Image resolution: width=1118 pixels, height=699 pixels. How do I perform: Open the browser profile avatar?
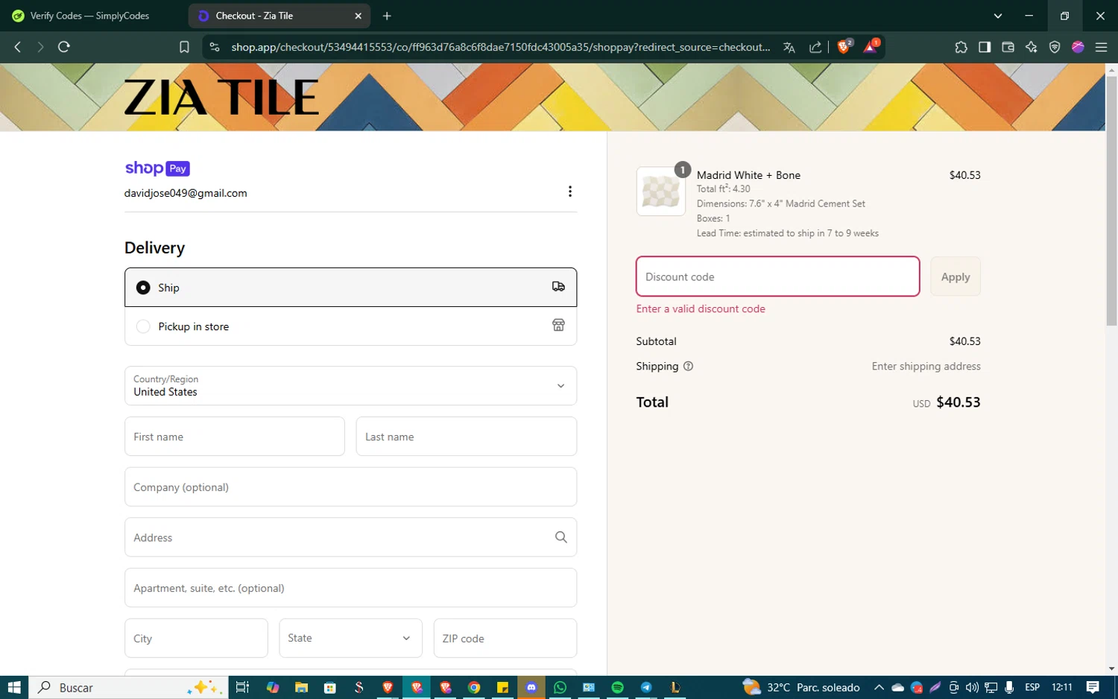click(x=1078, y=47)
